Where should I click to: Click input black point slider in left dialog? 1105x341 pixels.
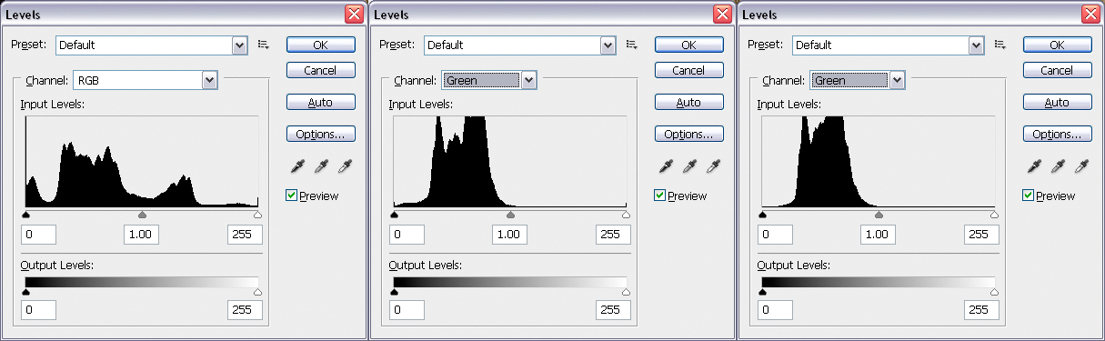25,216
